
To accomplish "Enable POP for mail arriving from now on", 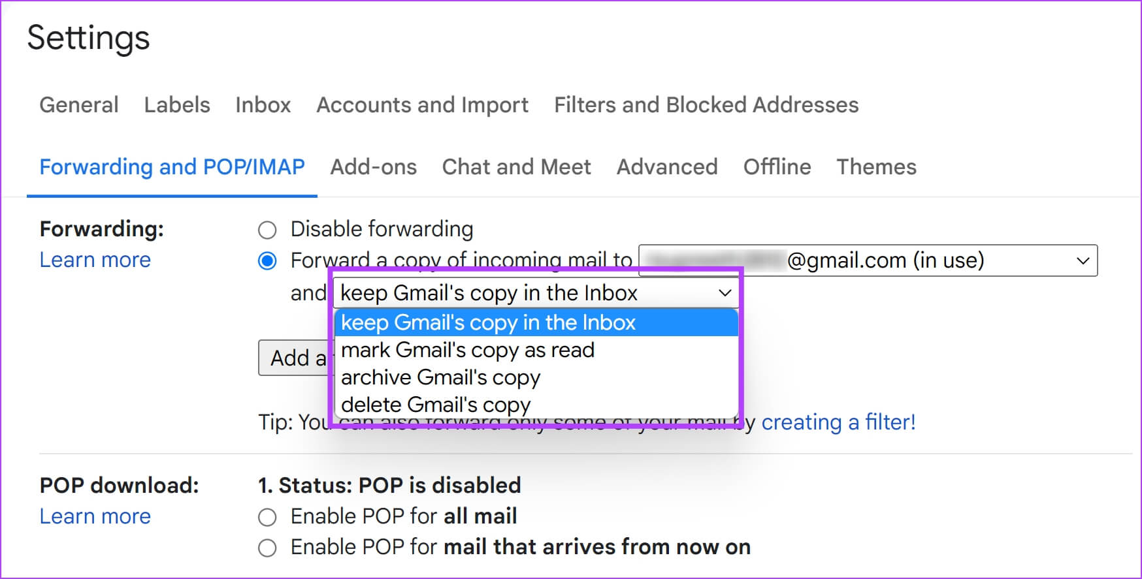I will click(x=267, y=548).
